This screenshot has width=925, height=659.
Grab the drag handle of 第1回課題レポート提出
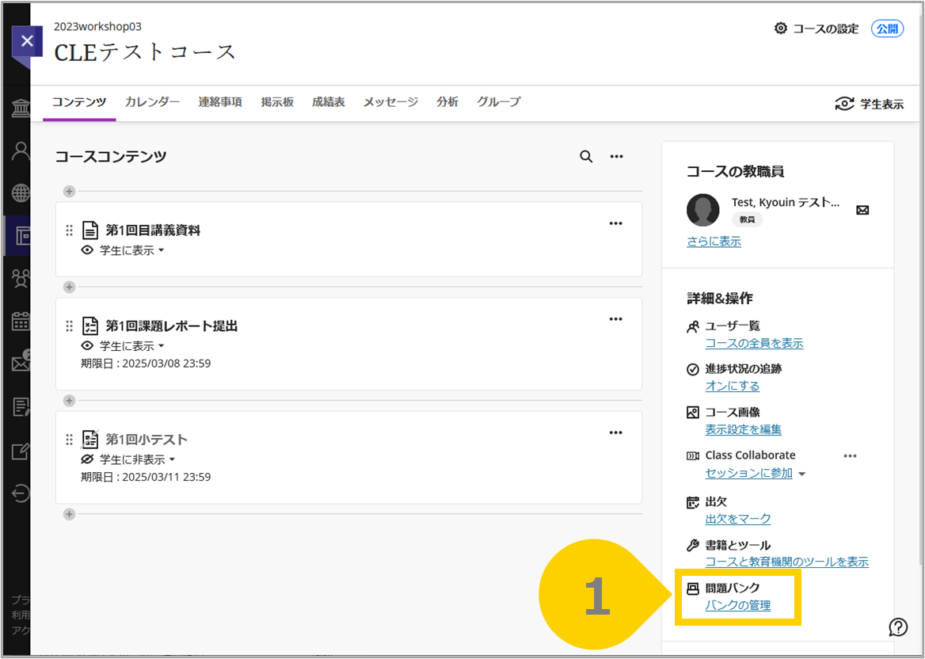(69, 326)
